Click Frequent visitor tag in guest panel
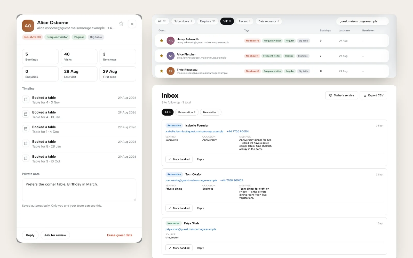Image resolution: width=413 pixels, height=258 pixels. point(57,37)
